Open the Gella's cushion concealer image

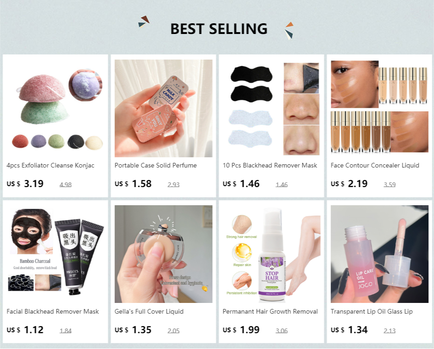163,254
